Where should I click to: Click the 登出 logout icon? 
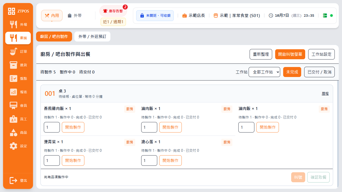(x=14, y=180)
